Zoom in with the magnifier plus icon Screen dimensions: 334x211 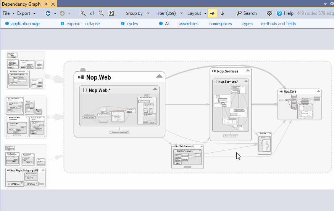(x=83, y=13)
